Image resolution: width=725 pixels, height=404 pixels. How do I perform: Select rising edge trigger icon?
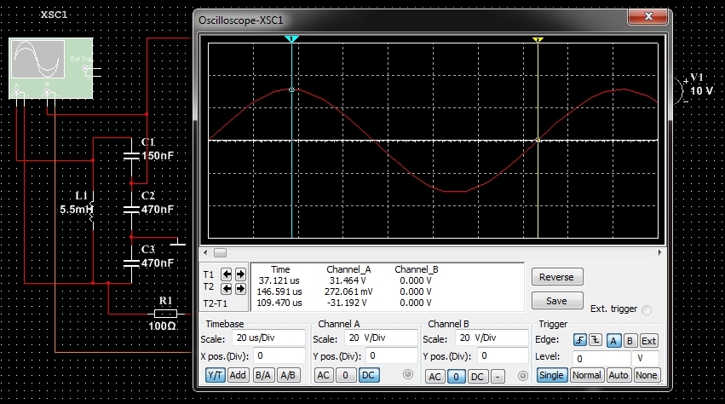coord(580,340)
